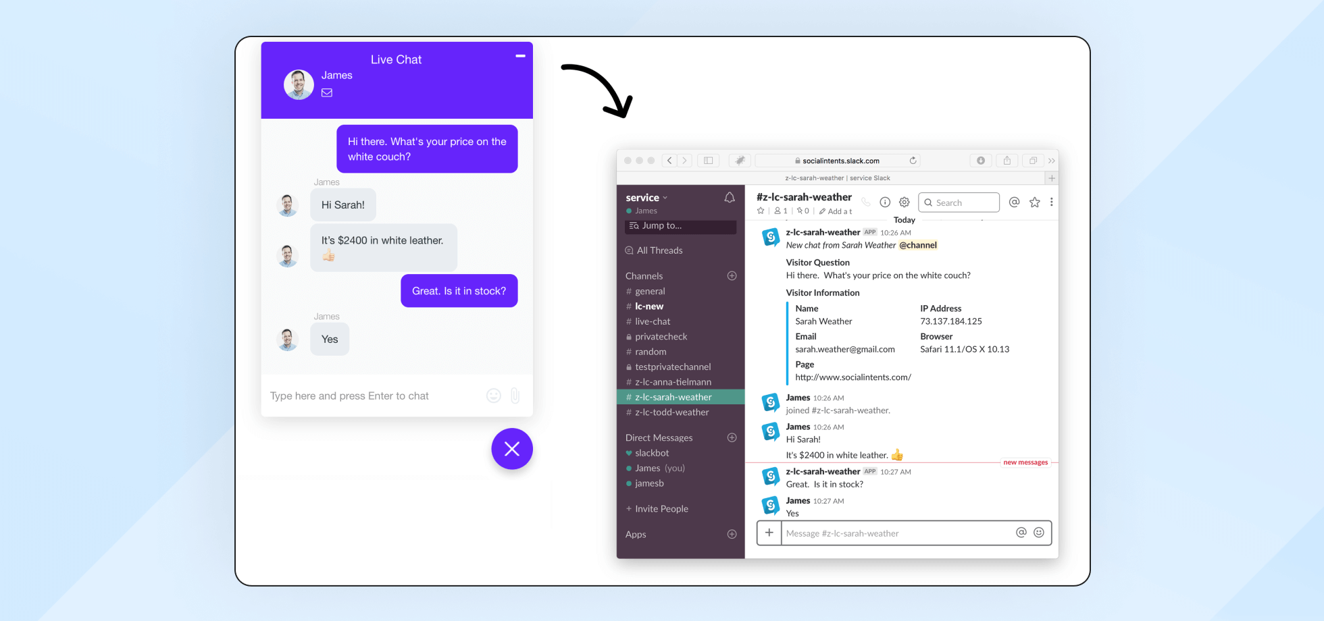Click the @channel mention in first message

tap(918, 245)
